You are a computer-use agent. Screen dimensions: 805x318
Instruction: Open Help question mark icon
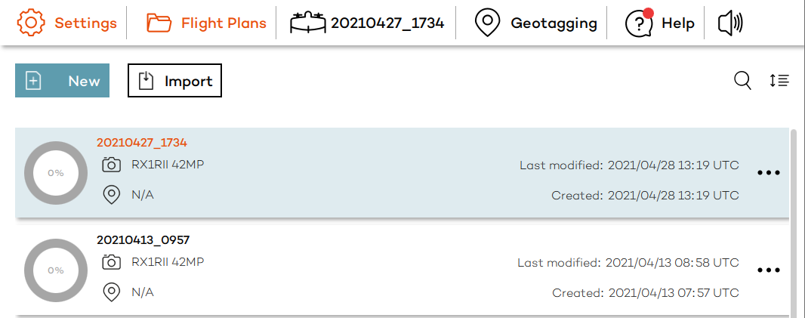click(x=639, y=23)
